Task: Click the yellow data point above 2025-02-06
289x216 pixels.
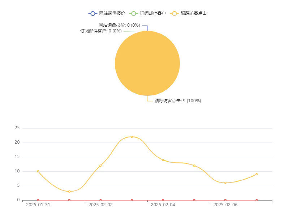Action: (225, 183)
